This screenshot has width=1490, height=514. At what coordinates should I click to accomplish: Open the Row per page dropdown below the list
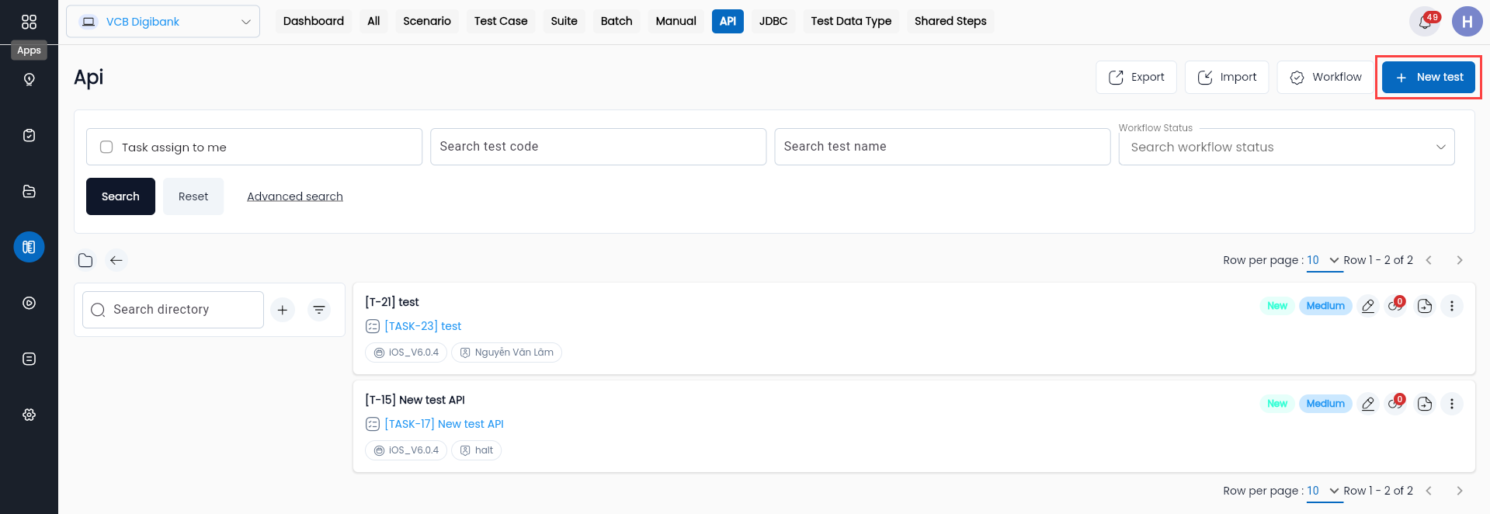point(1323,491)
